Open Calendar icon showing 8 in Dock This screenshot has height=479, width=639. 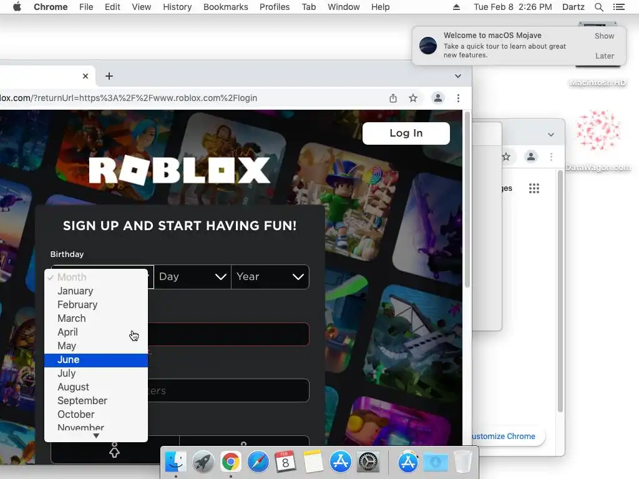pyautogui.click(x=285, y=462)
